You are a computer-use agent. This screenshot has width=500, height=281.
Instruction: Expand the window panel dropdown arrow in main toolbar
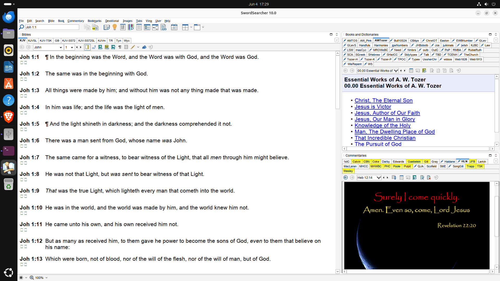click(203, 27)
